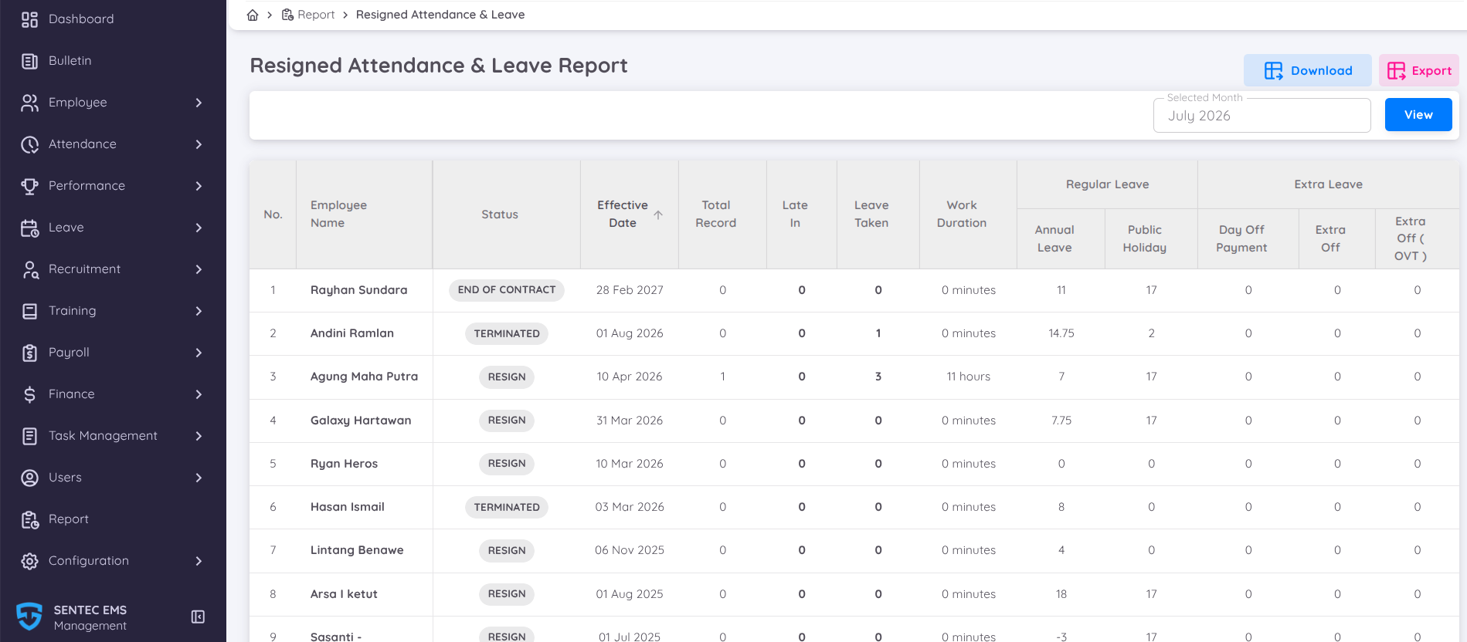Expand the Configuration menu chevron

pos(199,561)
